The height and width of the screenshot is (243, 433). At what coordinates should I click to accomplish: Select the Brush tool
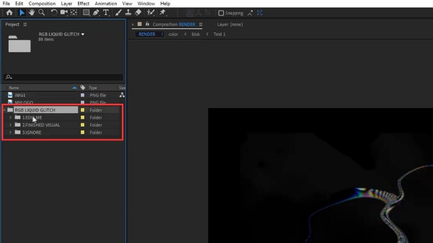[x=118, y=12]
